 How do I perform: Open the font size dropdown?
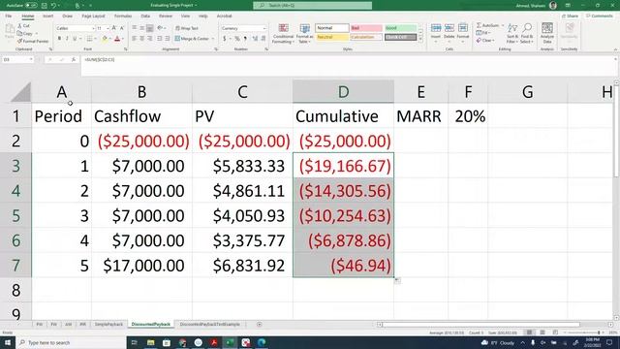click(x=108, y=28)
